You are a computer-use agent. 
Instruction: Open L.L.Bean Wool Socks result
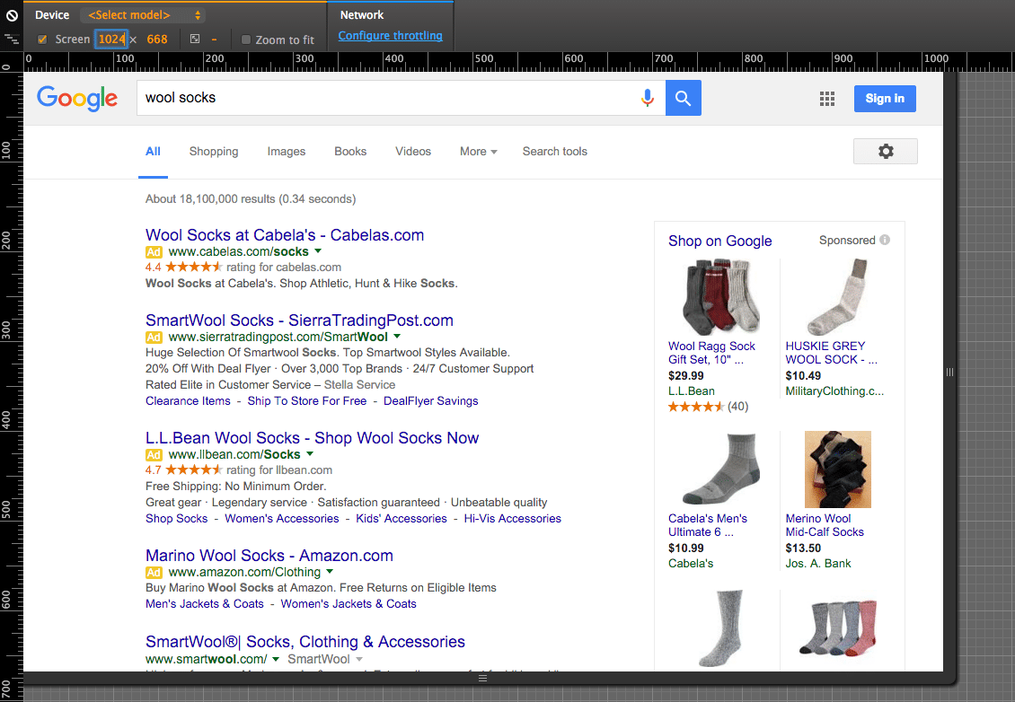(312, 438)
